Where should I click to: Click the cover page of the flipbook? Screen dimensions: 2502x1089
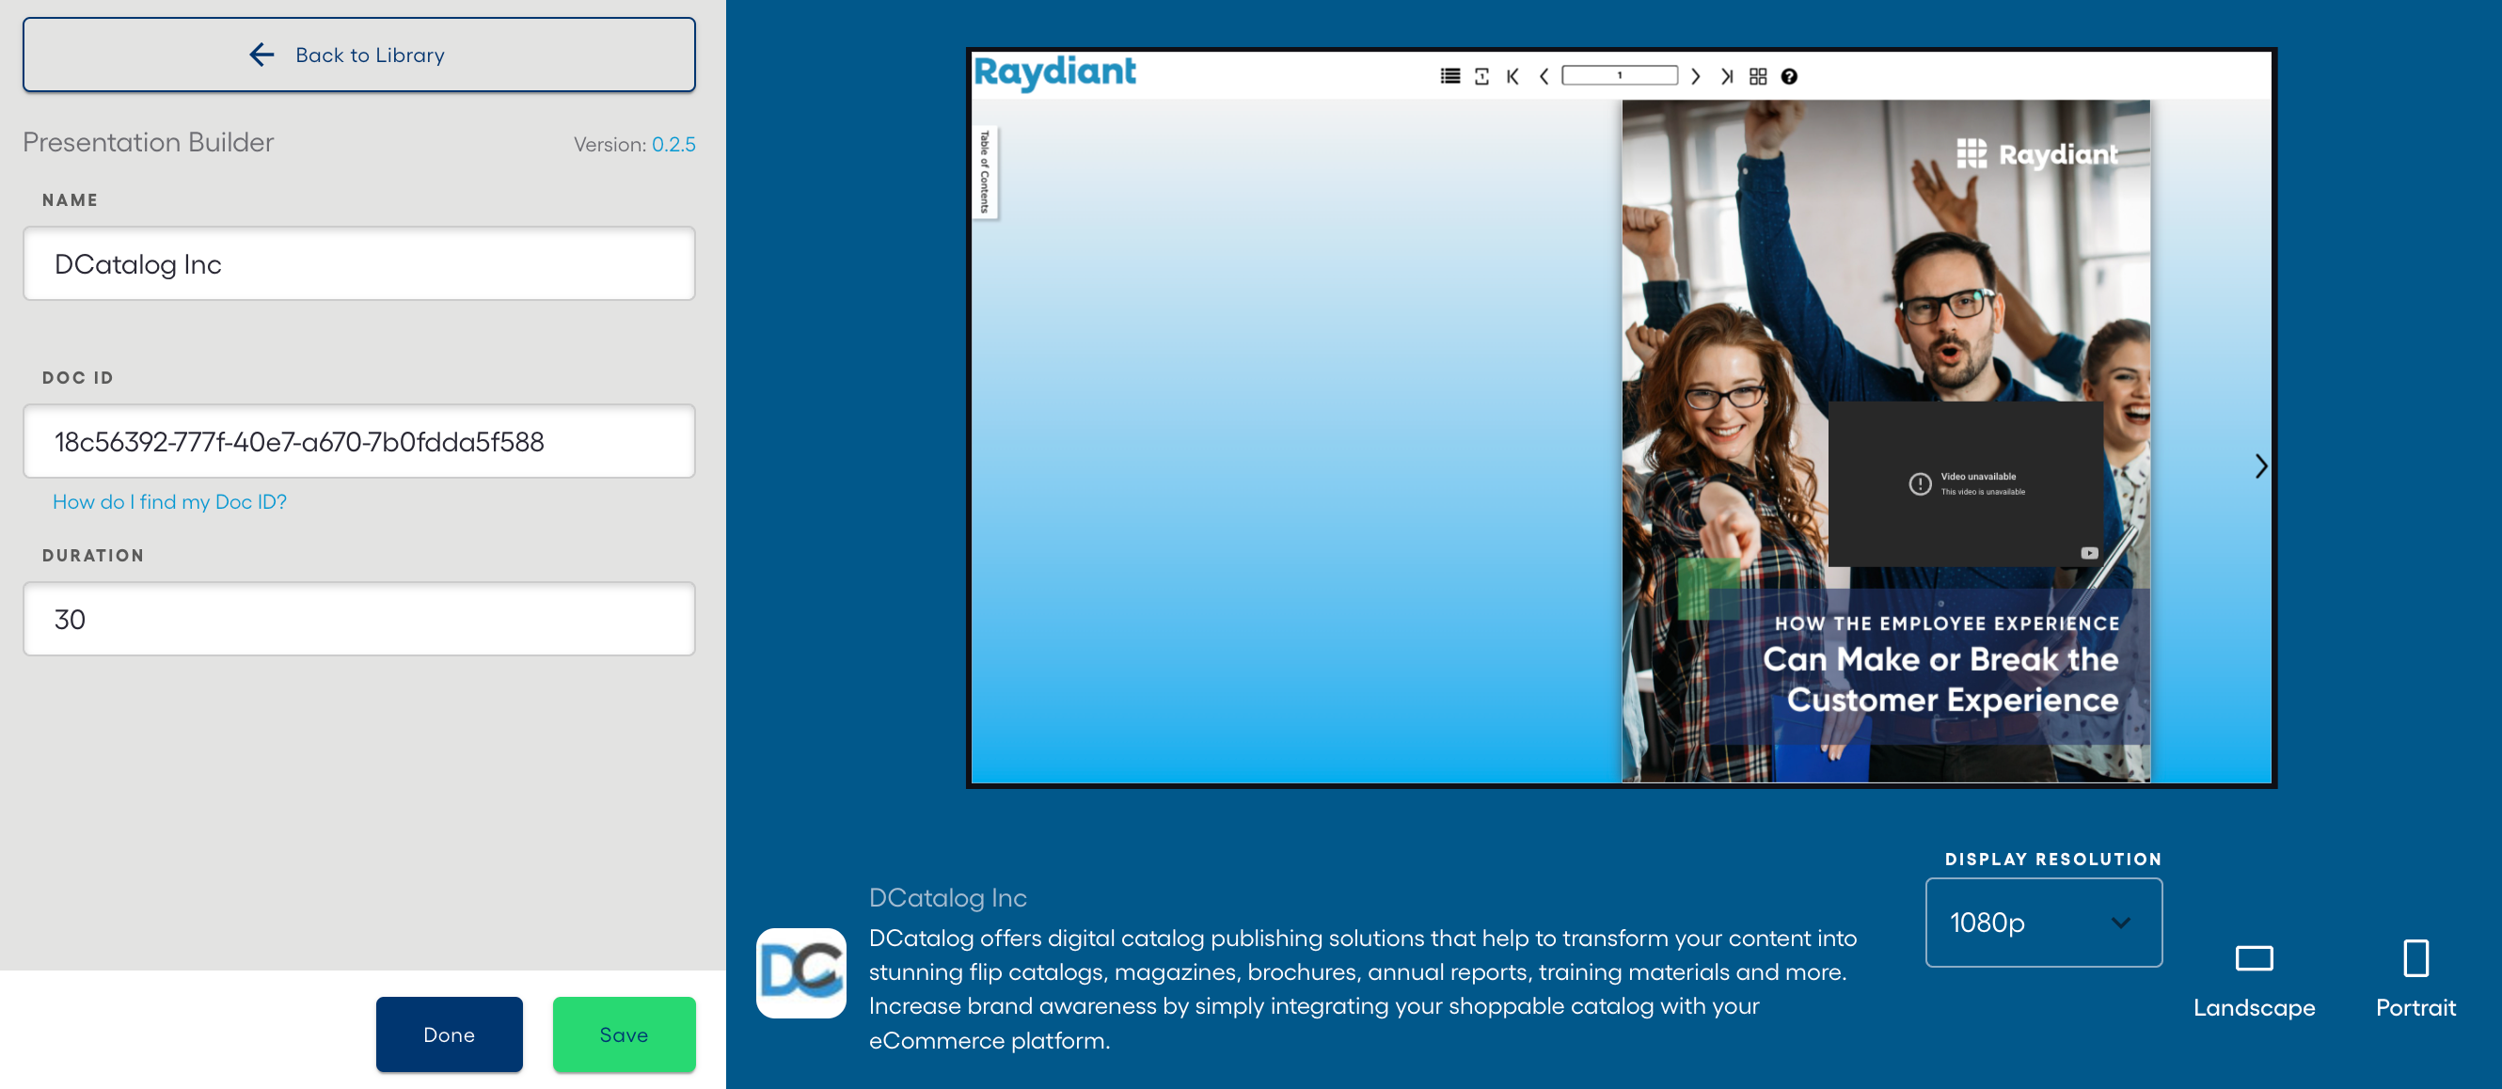[x=1885, y=441]
